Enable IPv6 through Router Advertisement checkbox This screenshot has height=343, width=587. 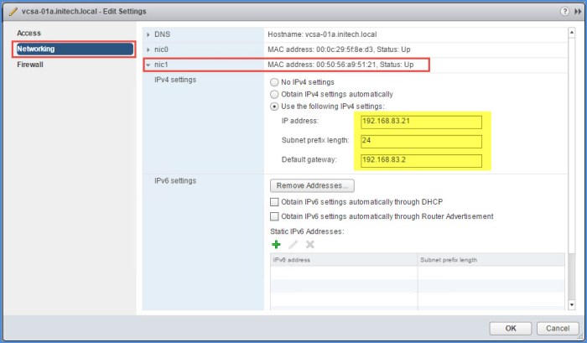pos(274,216)
